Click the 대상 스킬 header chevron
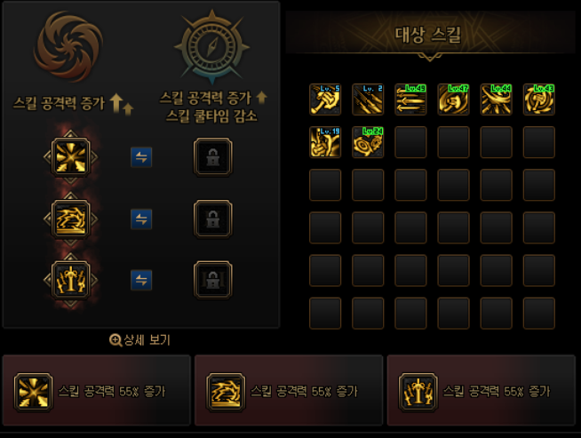Screen dimensions: 581x438 (x=430, y=57)
